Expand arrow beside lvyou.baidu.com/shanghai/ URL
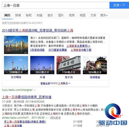 (x=35, y=90)
